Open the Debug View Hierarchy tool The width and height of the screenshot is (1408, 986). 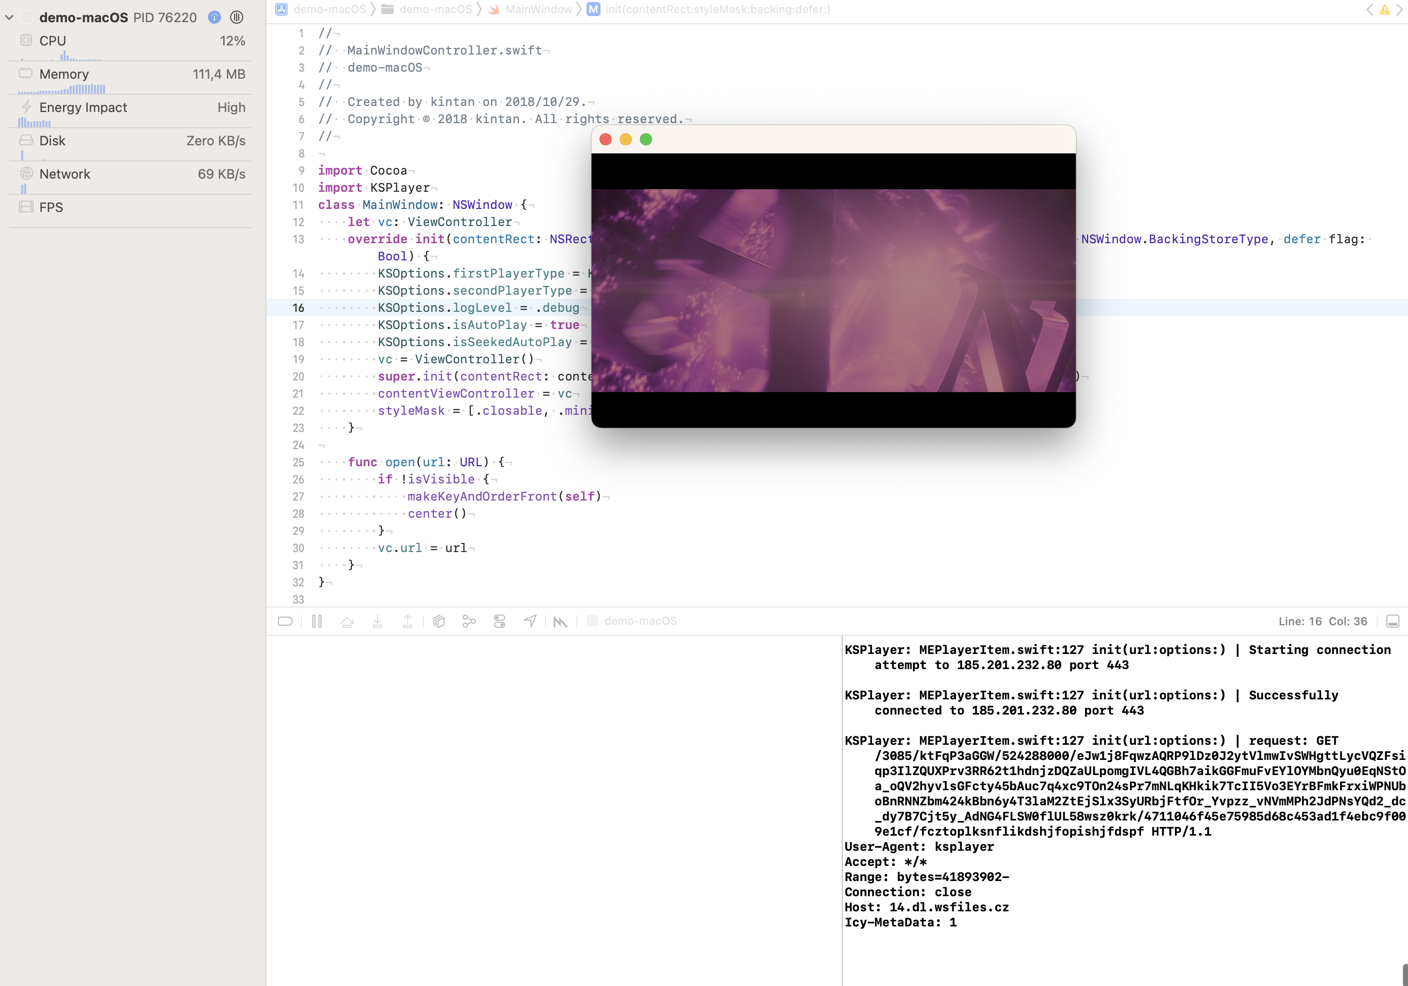point(439,621)
